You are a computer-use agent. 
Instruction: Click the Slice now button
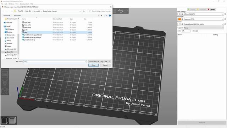(x=202, y=123)
